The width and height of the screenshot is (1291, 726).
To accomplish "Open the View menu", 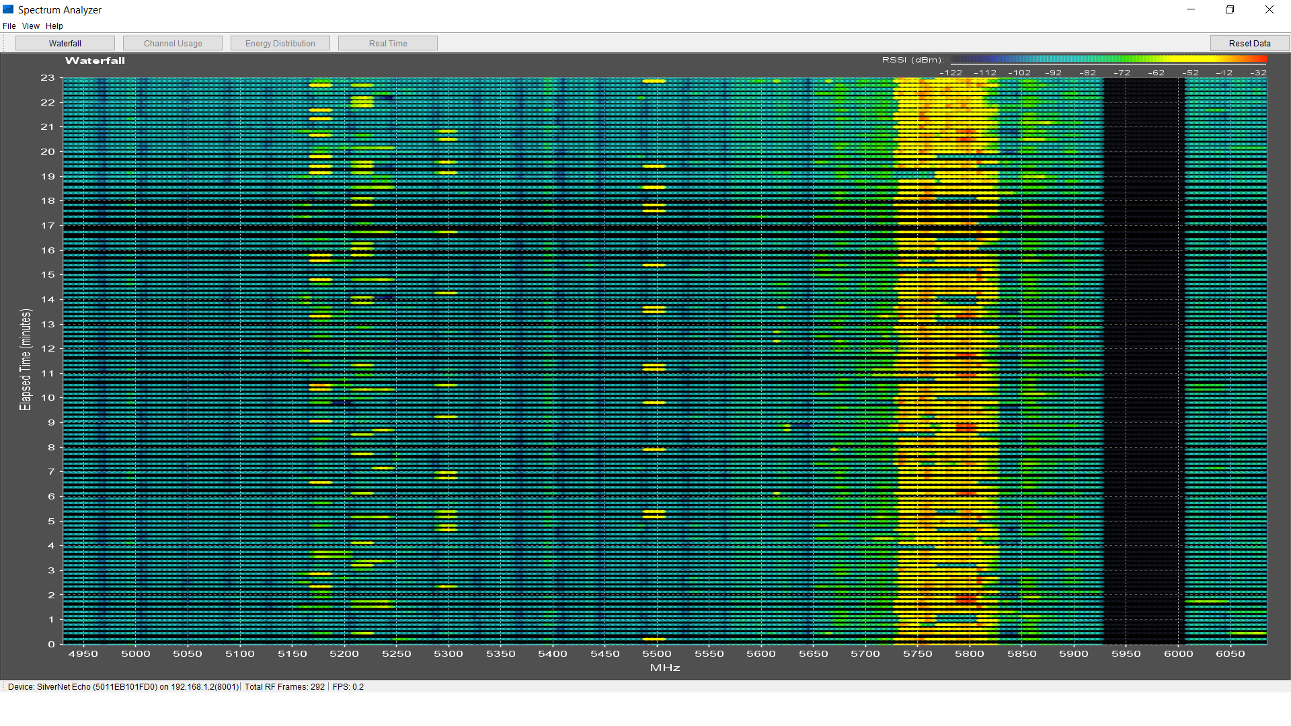I will pos(31,26).
